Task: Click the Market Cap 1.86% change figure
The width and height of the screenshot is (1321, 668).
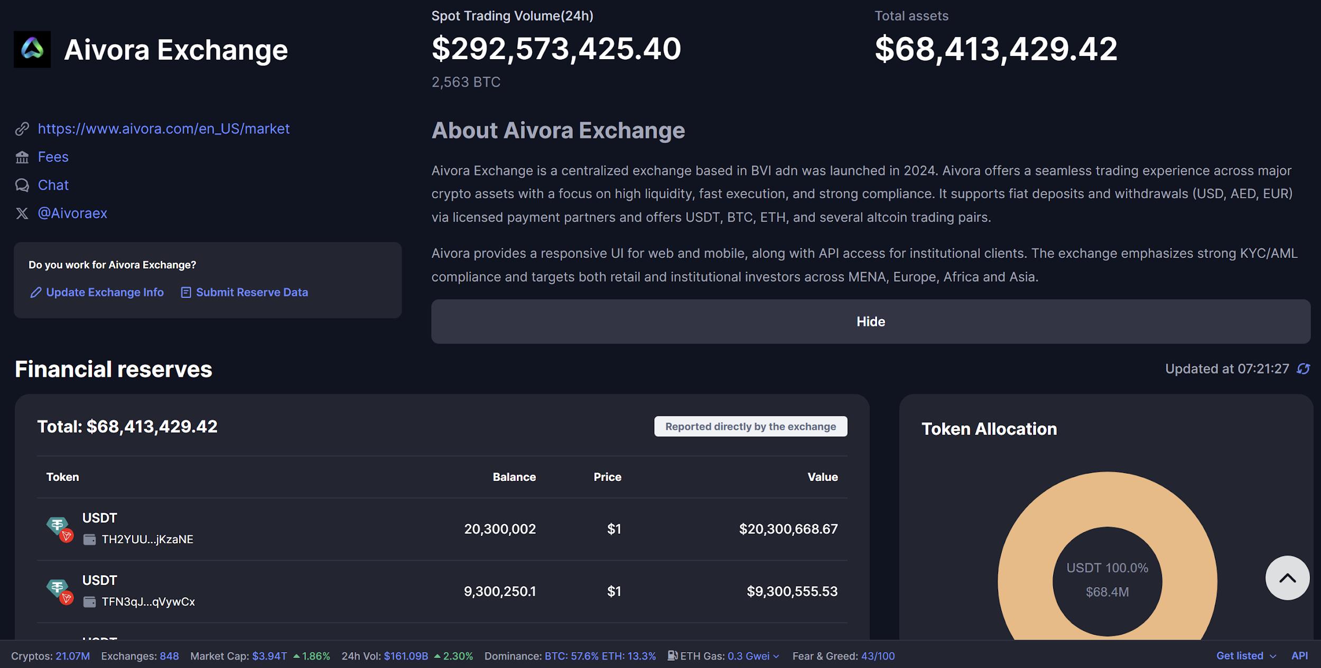Action: [316, 656]
